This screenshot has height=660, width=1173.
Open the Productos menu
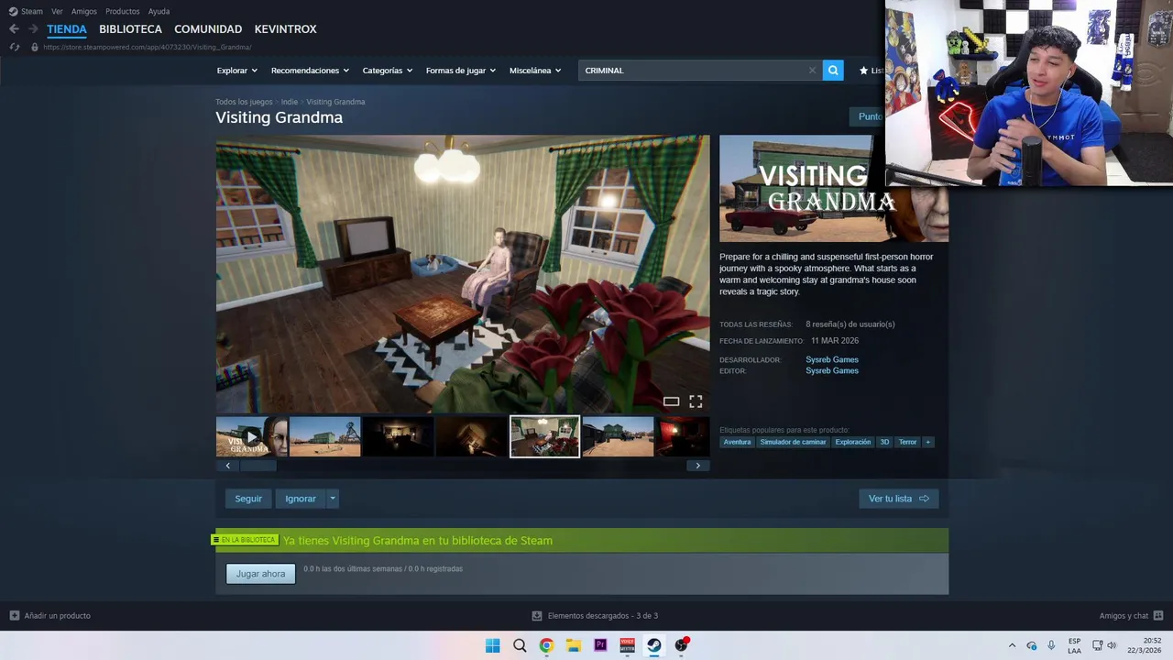pyautogui.click(x=123, y=12)
